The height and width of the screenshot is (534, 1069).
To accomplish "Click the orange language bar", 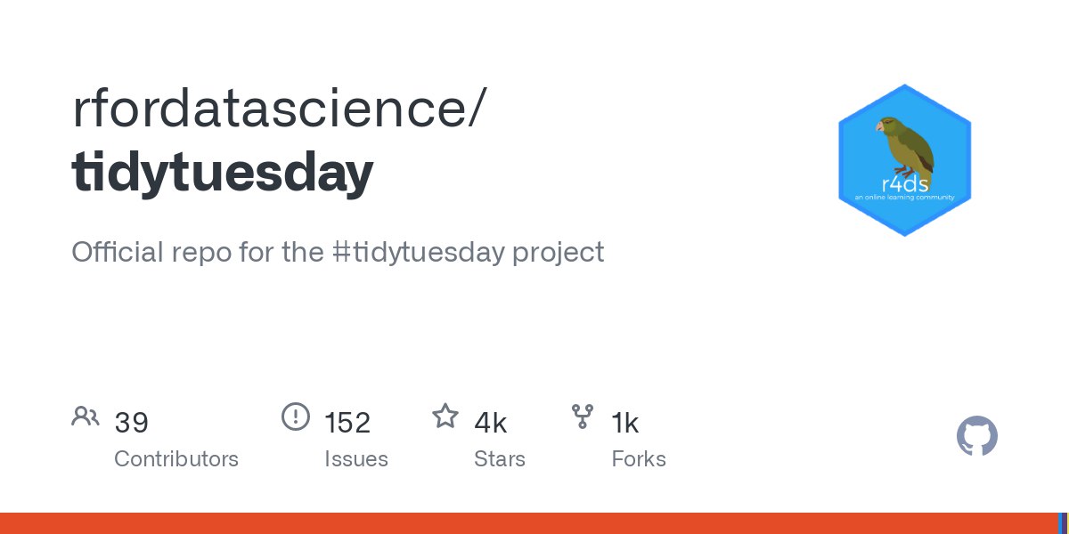I will (x=528, y=523).
